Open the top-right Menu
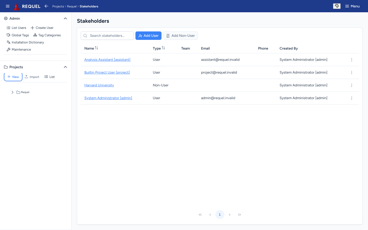The image size is (368, 230). click(352, 6)
